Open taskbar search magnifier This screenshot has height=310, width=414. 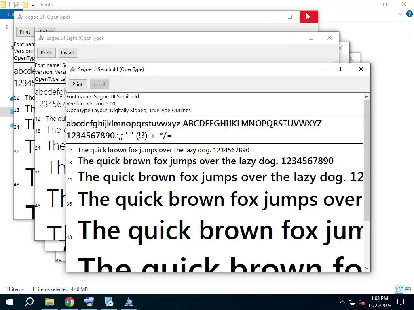pos(29,302)
